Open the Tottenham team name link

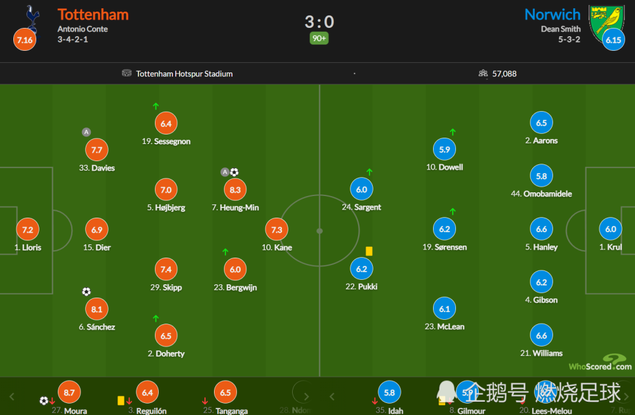pyautogui.click(x=93, y=15)
